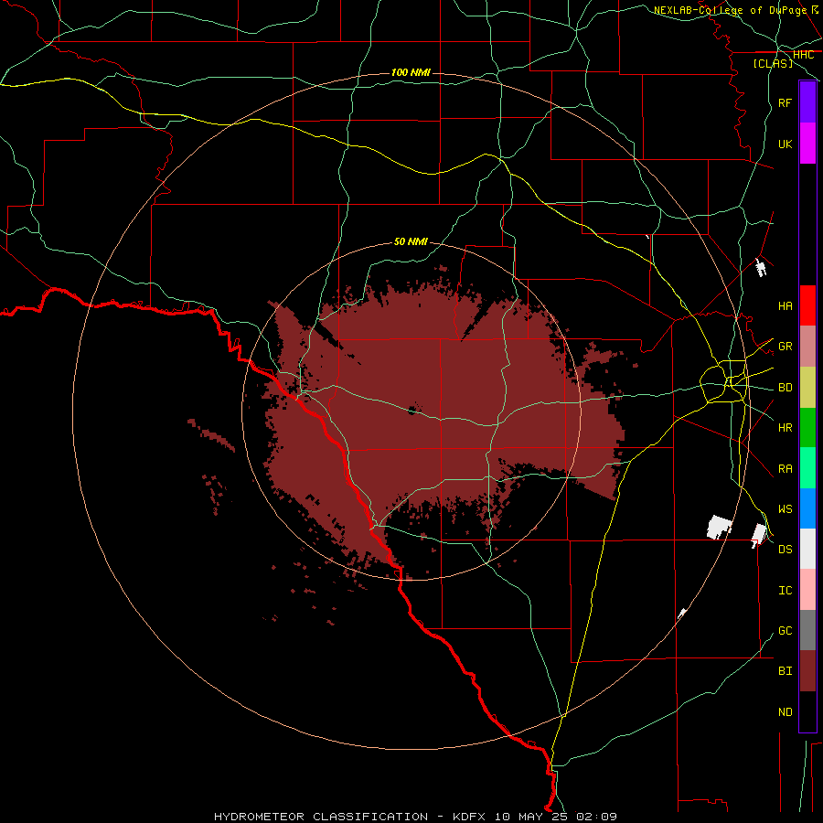Click the 100 NMI range ring label
The image size is (823, 823).
[411, 72]
